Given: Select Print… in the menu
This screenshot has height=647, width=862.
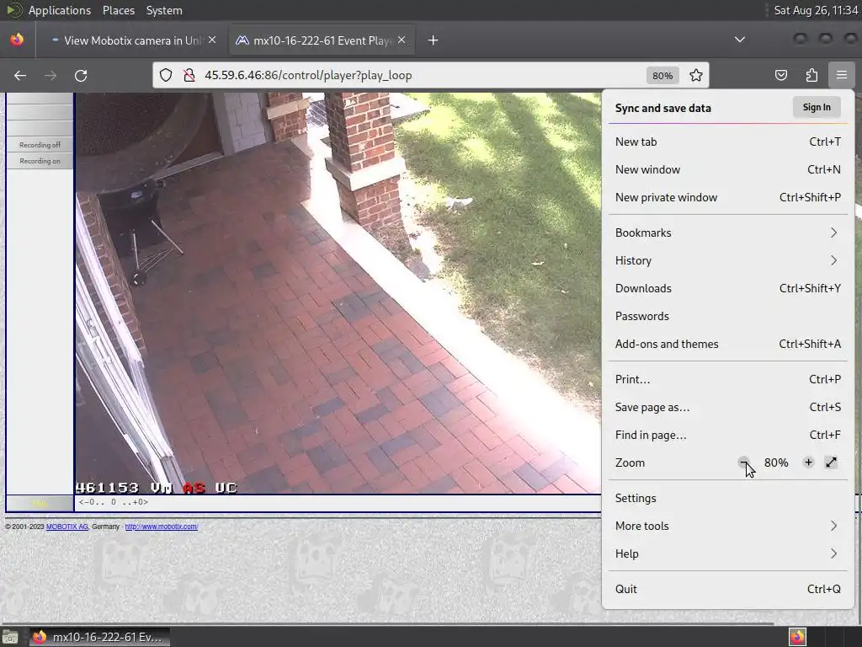Looking at the screenshot, I should (x=728, y=380).
